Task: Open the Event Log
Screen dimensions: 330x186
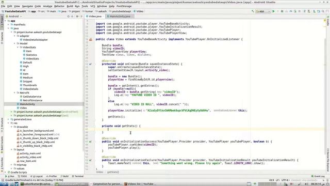Action: click(x=318, y=176)
